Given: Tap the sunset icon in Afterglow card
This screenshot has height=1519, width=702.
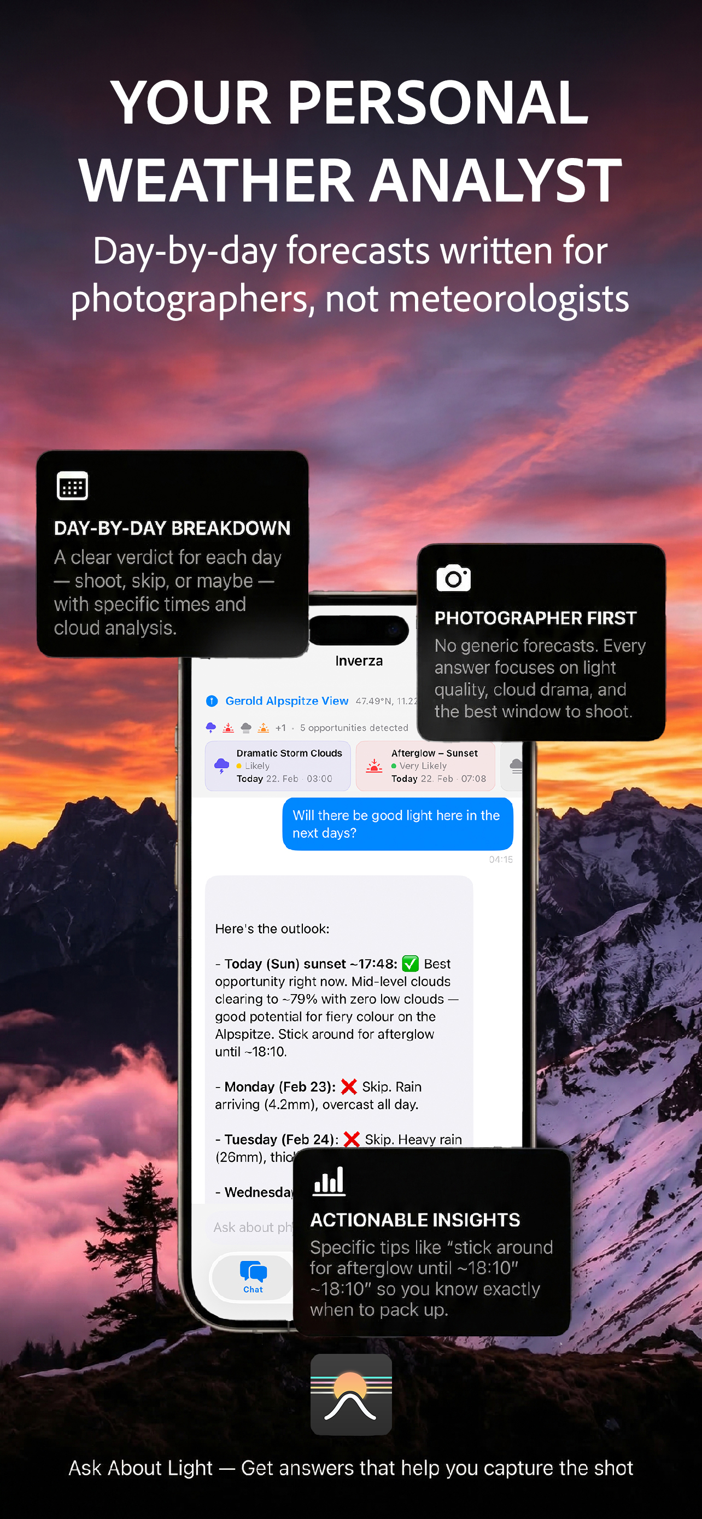Looking at the screenshot, I should pyautogui.click(x=374, y=766).
